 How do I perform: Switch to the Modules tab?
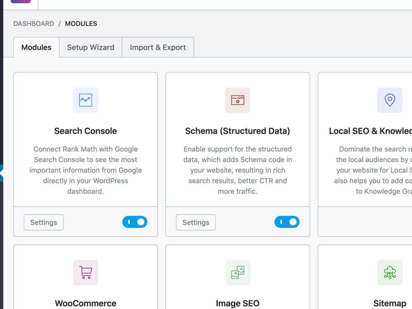click(x=36, y=47)
